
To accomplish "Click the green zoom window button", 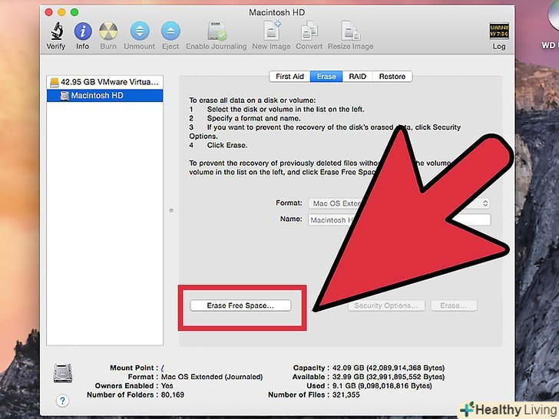I will point(74,12).
